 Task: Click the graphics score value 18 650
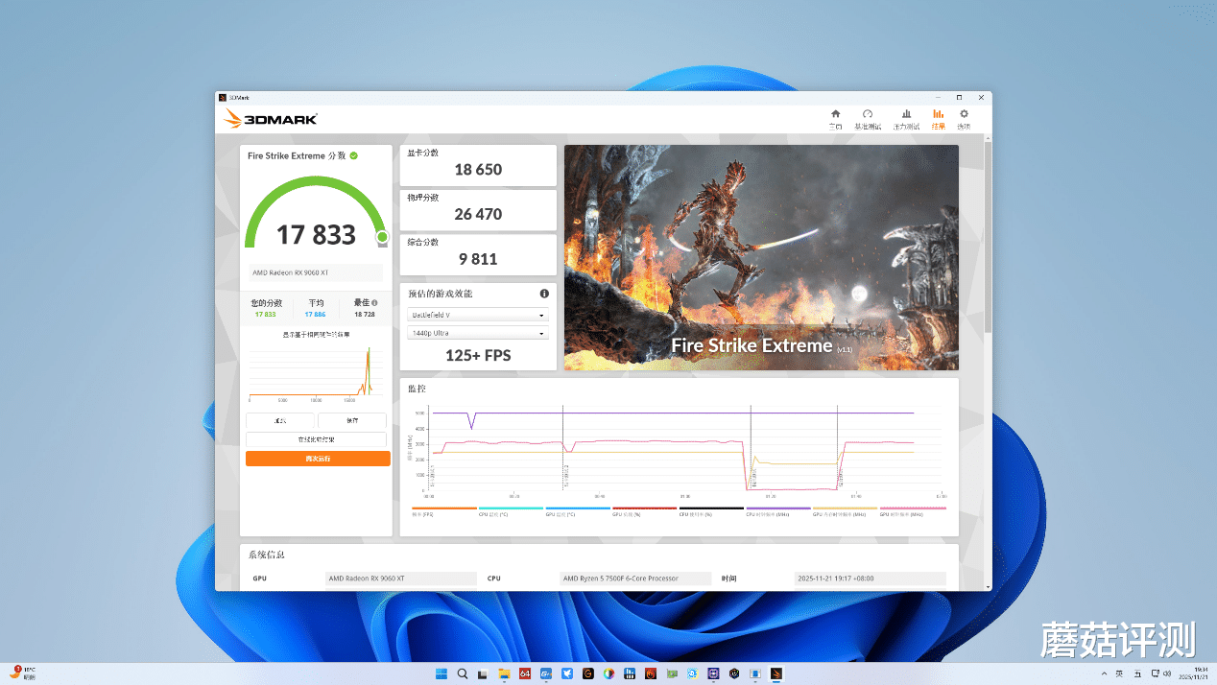(478, 170)
